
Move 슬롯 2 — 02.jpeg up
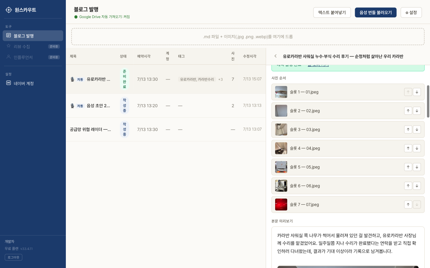click(x=408, y=111)
